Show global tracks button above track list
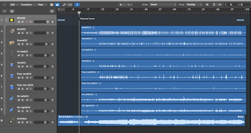This screenshot has width=251, height=133. click(x=52, y=11)
